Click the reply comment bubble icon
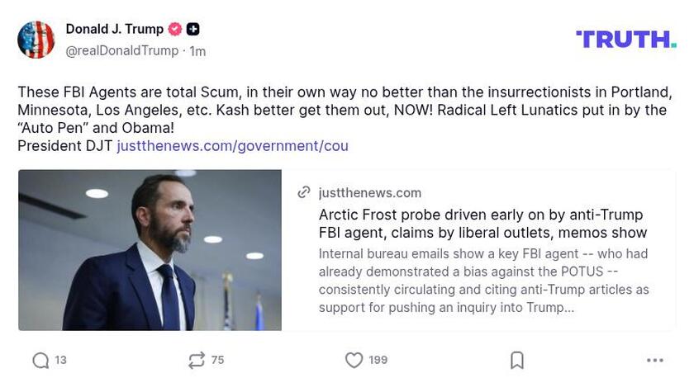 click(40, 360)
